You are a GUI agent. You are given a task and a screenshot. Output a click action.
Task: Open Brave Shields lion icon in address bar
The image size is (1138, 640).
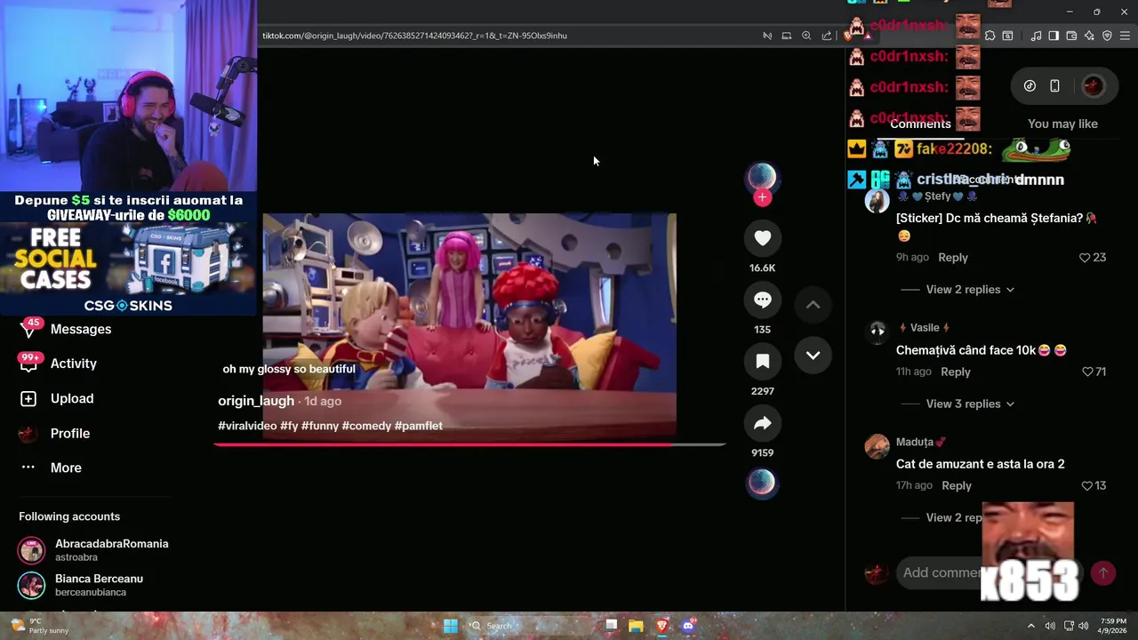(849, 36)
